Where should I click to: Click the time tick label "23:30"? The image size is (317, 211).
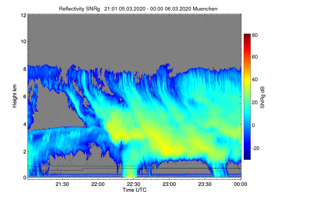[x=205, y=184]
